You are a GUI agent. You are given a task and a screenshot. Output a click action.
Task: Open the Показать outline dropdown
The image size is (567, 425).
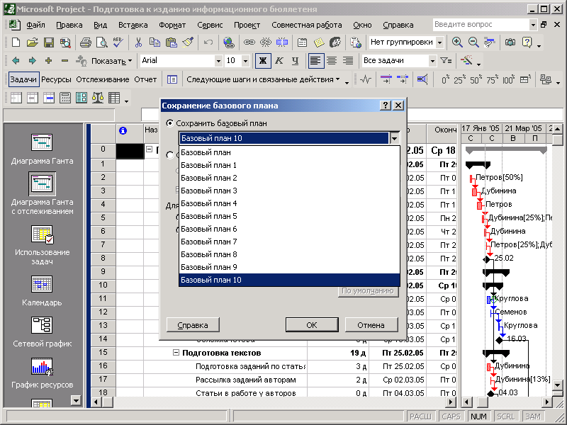click(111, 61)
